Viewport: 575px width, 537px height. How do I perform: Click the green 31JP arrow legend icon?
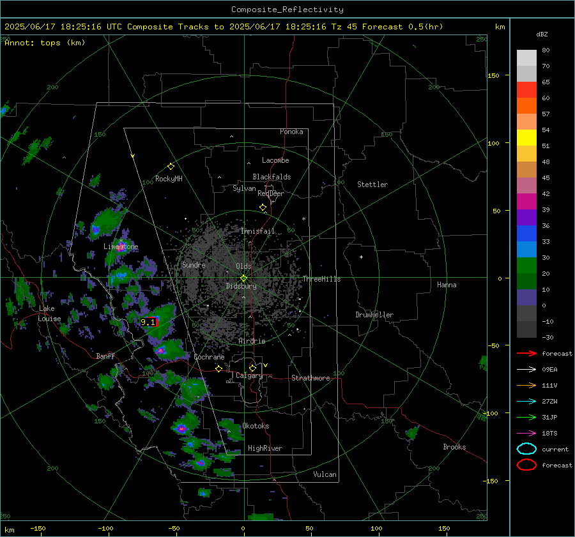click(x=526, y=417)
